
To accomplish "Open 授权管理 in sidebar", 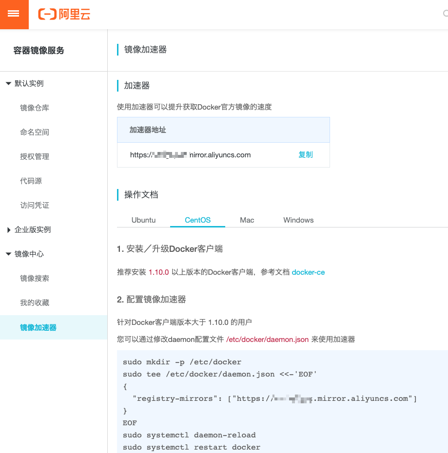I will point(35,156).
